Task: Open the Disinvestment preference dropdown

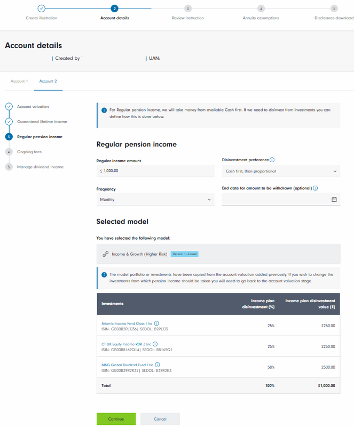Action: tap(281, 171)
